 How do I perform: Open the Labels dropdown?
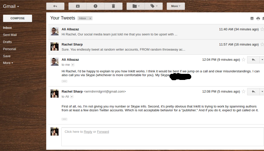point(154,6)
